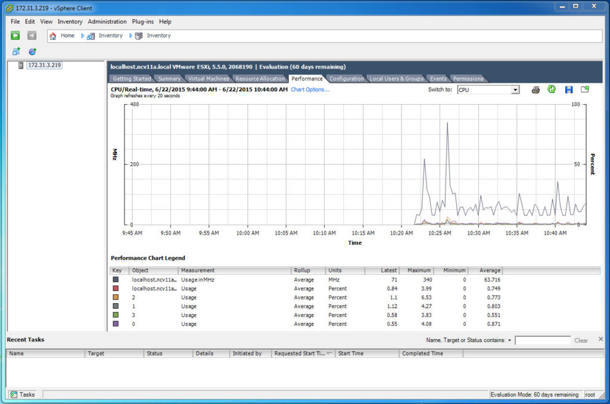Switch to the Getting Started tab

coord(132,79)
